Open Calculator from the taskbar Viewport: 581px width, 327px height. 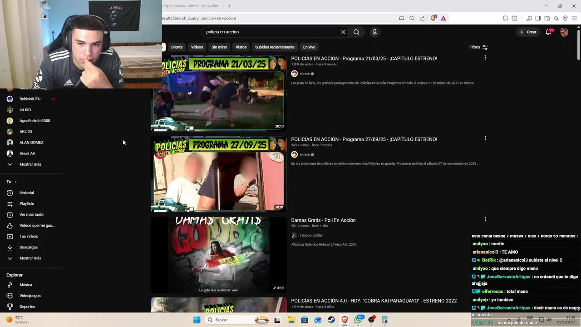tap(384, 320)
